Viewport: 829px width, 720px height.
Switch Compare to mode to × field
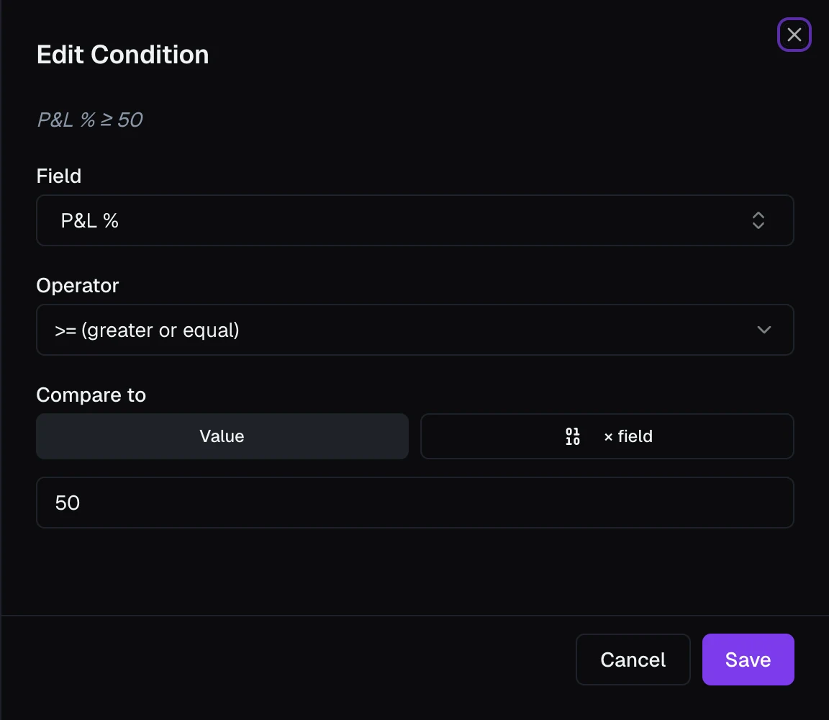[607, 436]
